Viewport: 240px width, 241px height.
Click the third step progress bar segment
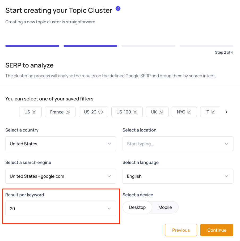coord(148,46)
